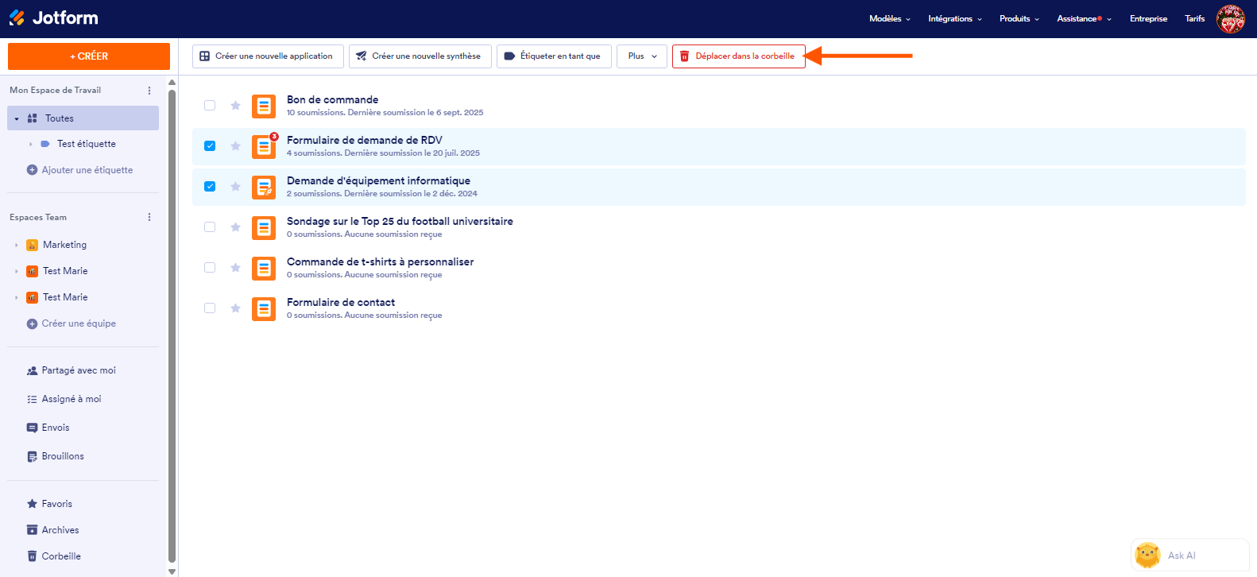Open Commande de t-shirts form icon
This screenshot has height=577, width=1257.
[x=264, y=268]
